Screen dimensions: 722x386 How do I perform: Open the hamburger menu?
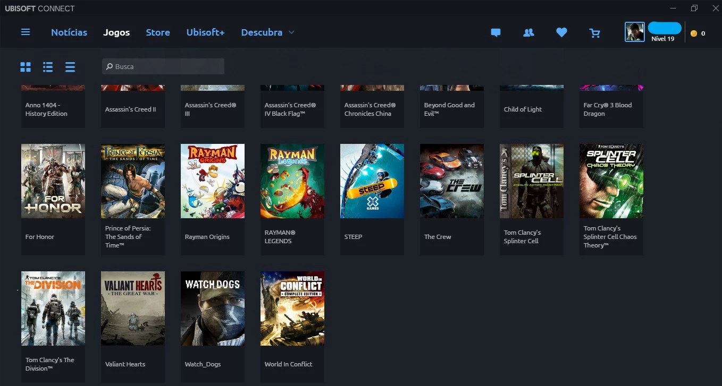[26, 32]
